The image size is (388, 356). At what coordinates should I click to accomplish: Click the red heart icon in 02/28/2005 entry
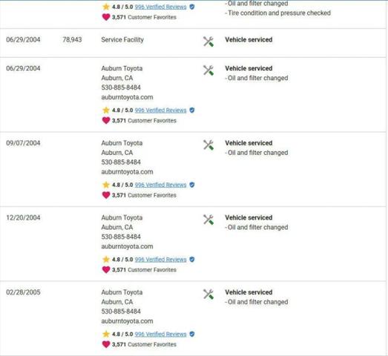(x=106, y=344)
